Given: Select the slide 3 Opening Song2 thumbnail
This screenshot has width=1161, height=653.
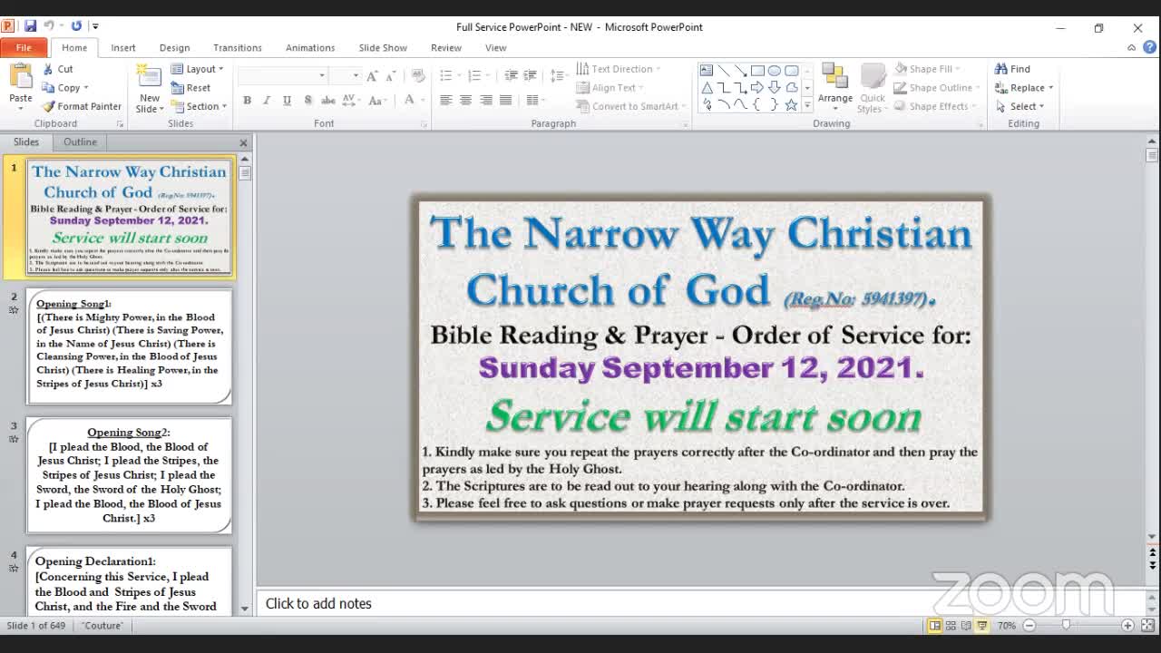Looking at the screenshot, I should point(129,475).
